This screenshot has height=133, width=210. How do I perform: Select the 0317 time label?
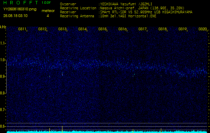click(142, 29)
